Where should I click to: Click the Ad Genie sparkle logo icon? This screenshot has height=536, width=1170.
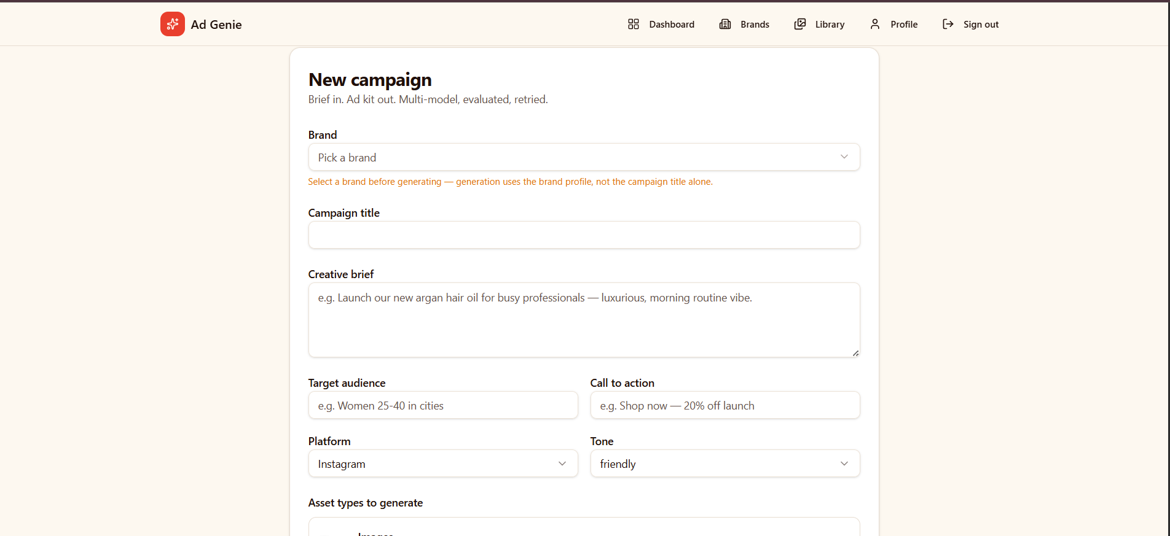coord(173,24)
